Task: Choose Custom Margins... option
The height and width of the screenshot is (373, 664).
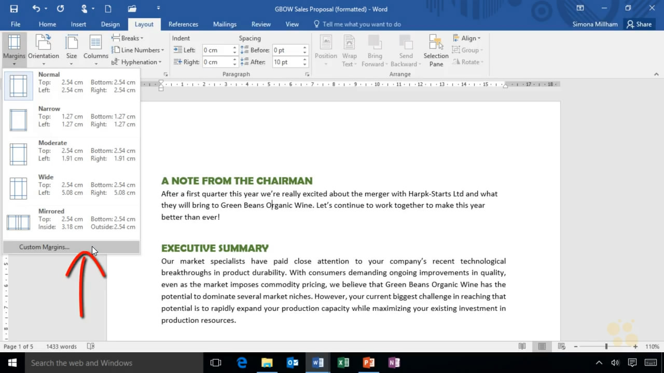Action: coord(71,247)
